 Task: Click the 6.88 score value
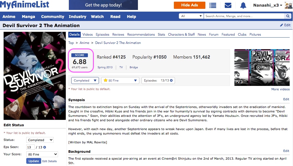click(x=80, y=62)
